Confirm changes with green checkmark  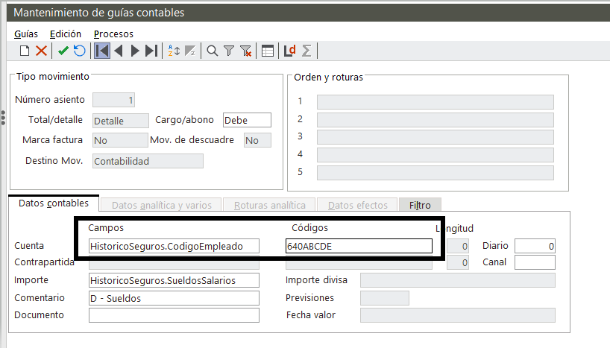(x=63, y=51)
